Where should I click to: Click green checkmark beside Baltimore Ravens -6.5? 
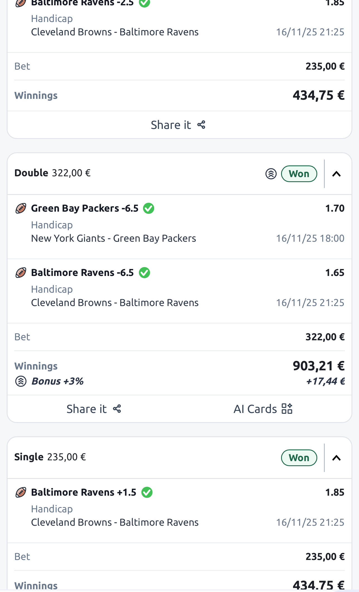(144, 273)
